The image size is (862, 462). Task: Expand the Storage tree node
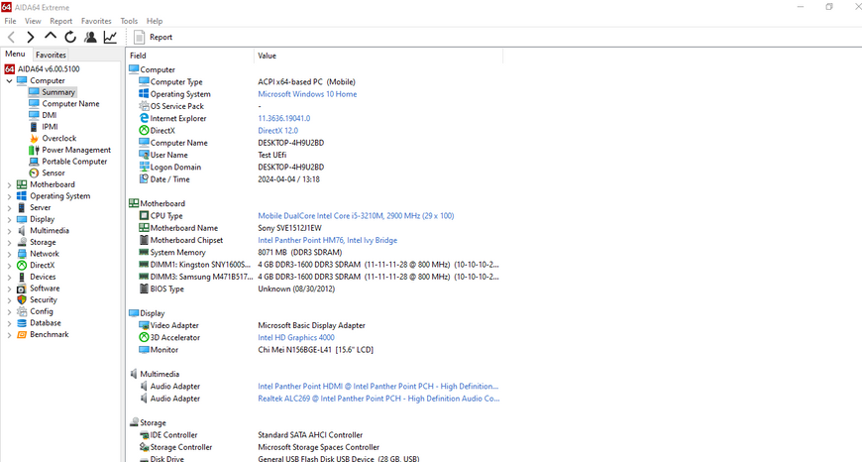click(9, 243)
